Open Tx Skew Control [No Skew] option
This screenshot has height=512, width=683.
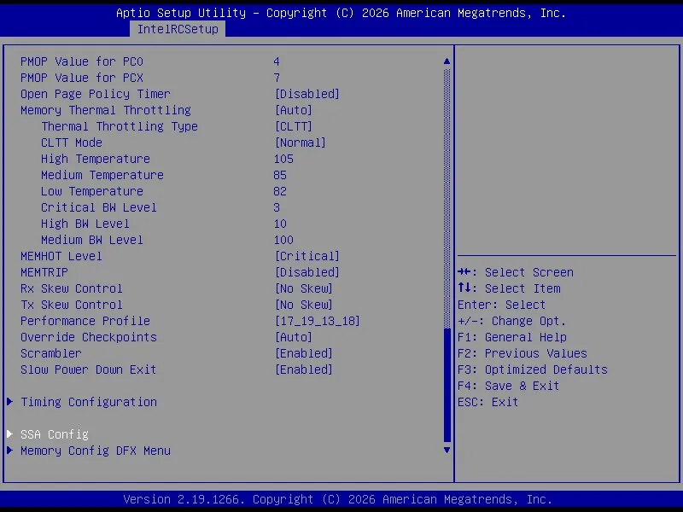pos(304,305)
